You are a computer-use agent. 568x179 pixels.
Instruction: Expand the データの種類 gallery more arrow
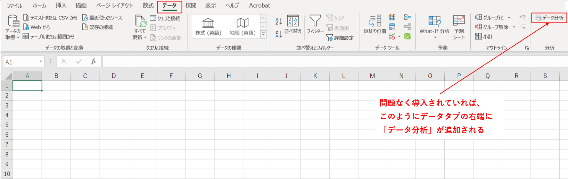(263, 34)
